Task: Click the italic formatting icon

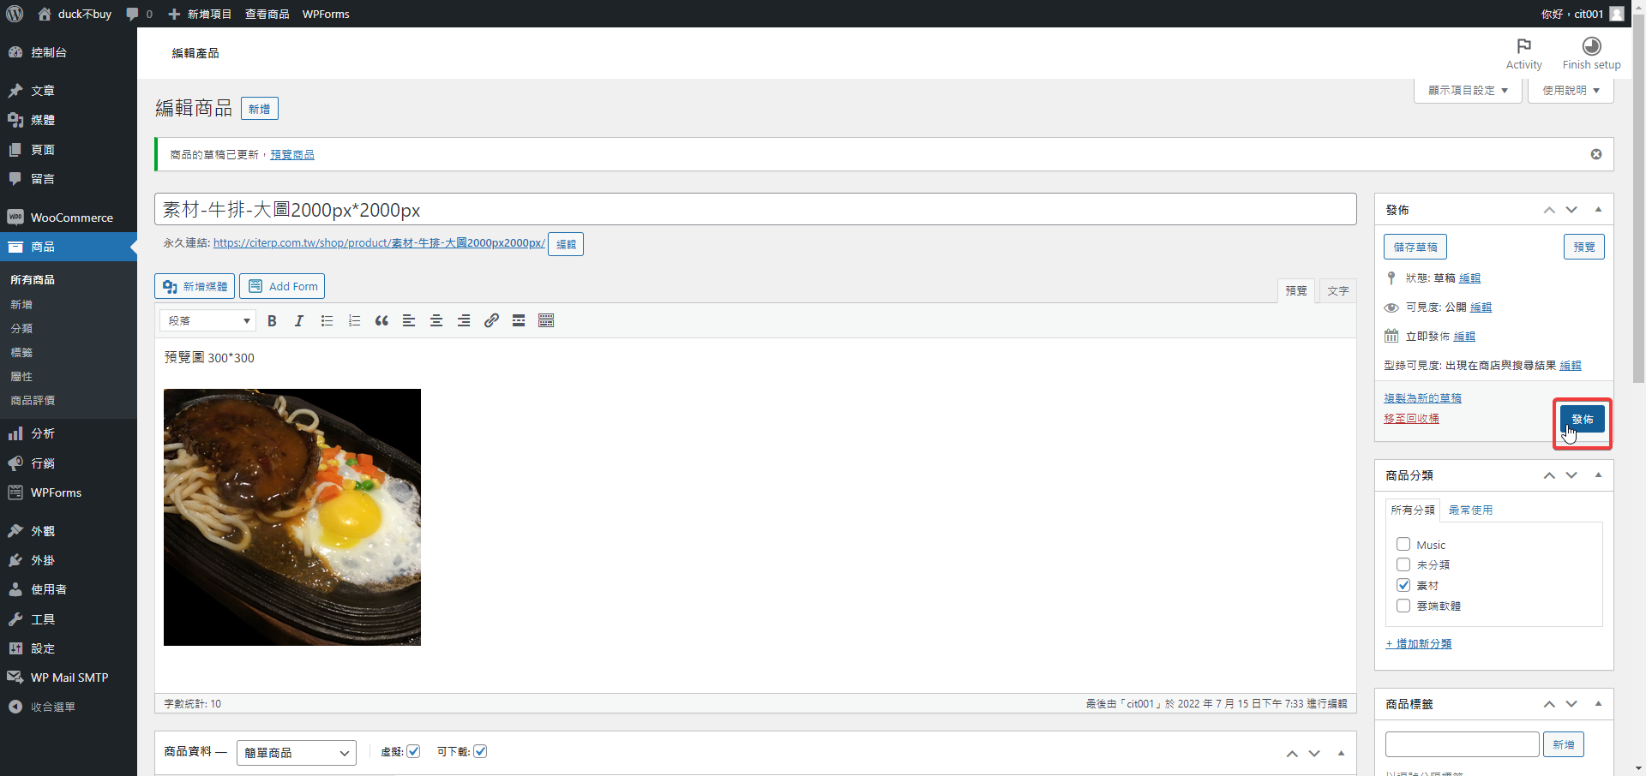Action: [x=299, y=320]
